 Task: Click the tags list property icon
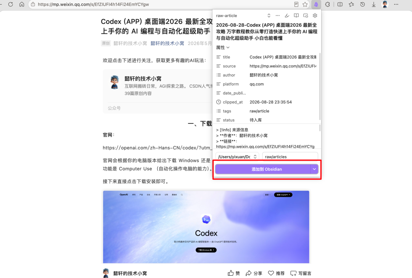pos(218,111)
